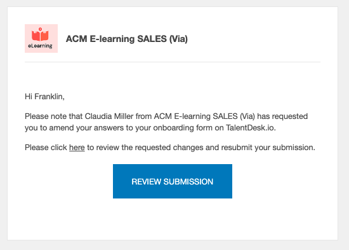Image resolution: width=349 pixels, height=250 pixels.
Task: Click the word 'SALES' in the header title
Action: [x=152, y=39]
